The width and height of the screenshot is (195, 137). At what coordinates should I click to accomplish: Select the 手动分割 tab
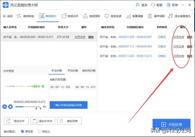coord(57,71)
